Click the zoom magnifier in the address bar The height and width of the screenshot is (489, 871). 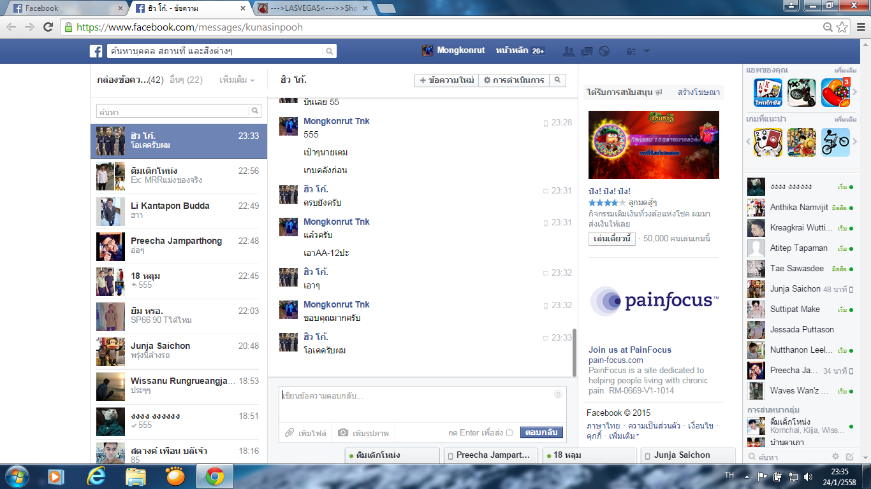(x=828, y=27)
